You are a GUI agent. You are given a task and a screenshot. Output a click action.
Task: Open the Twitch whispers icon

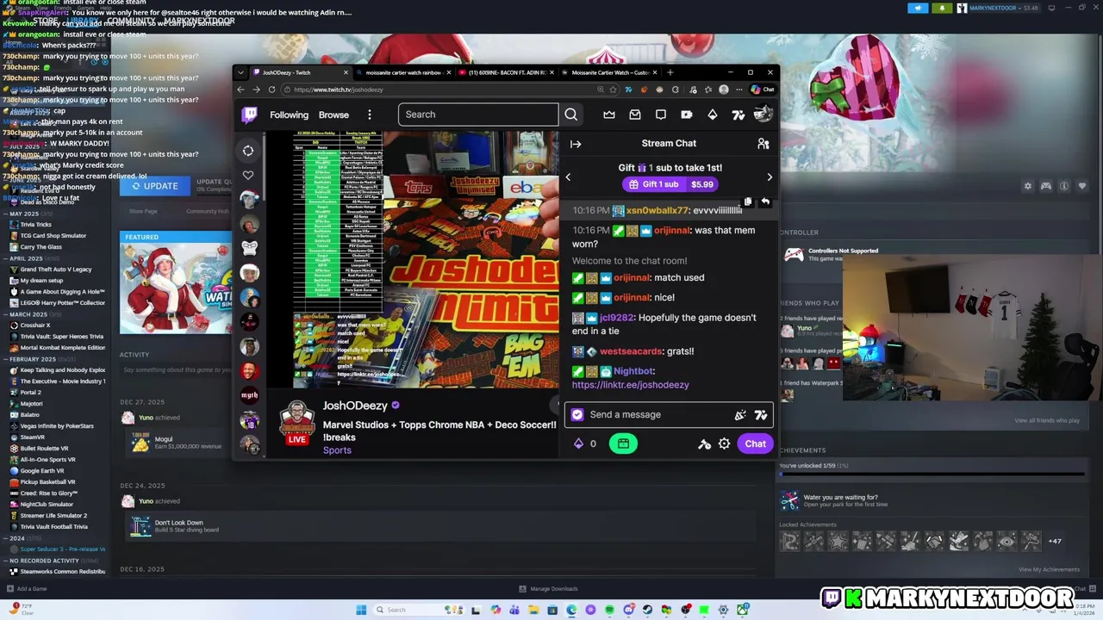(661, 115)
